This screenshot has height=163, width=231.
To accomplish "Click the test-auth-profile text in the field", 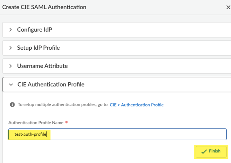I will (x=31, y=134).
